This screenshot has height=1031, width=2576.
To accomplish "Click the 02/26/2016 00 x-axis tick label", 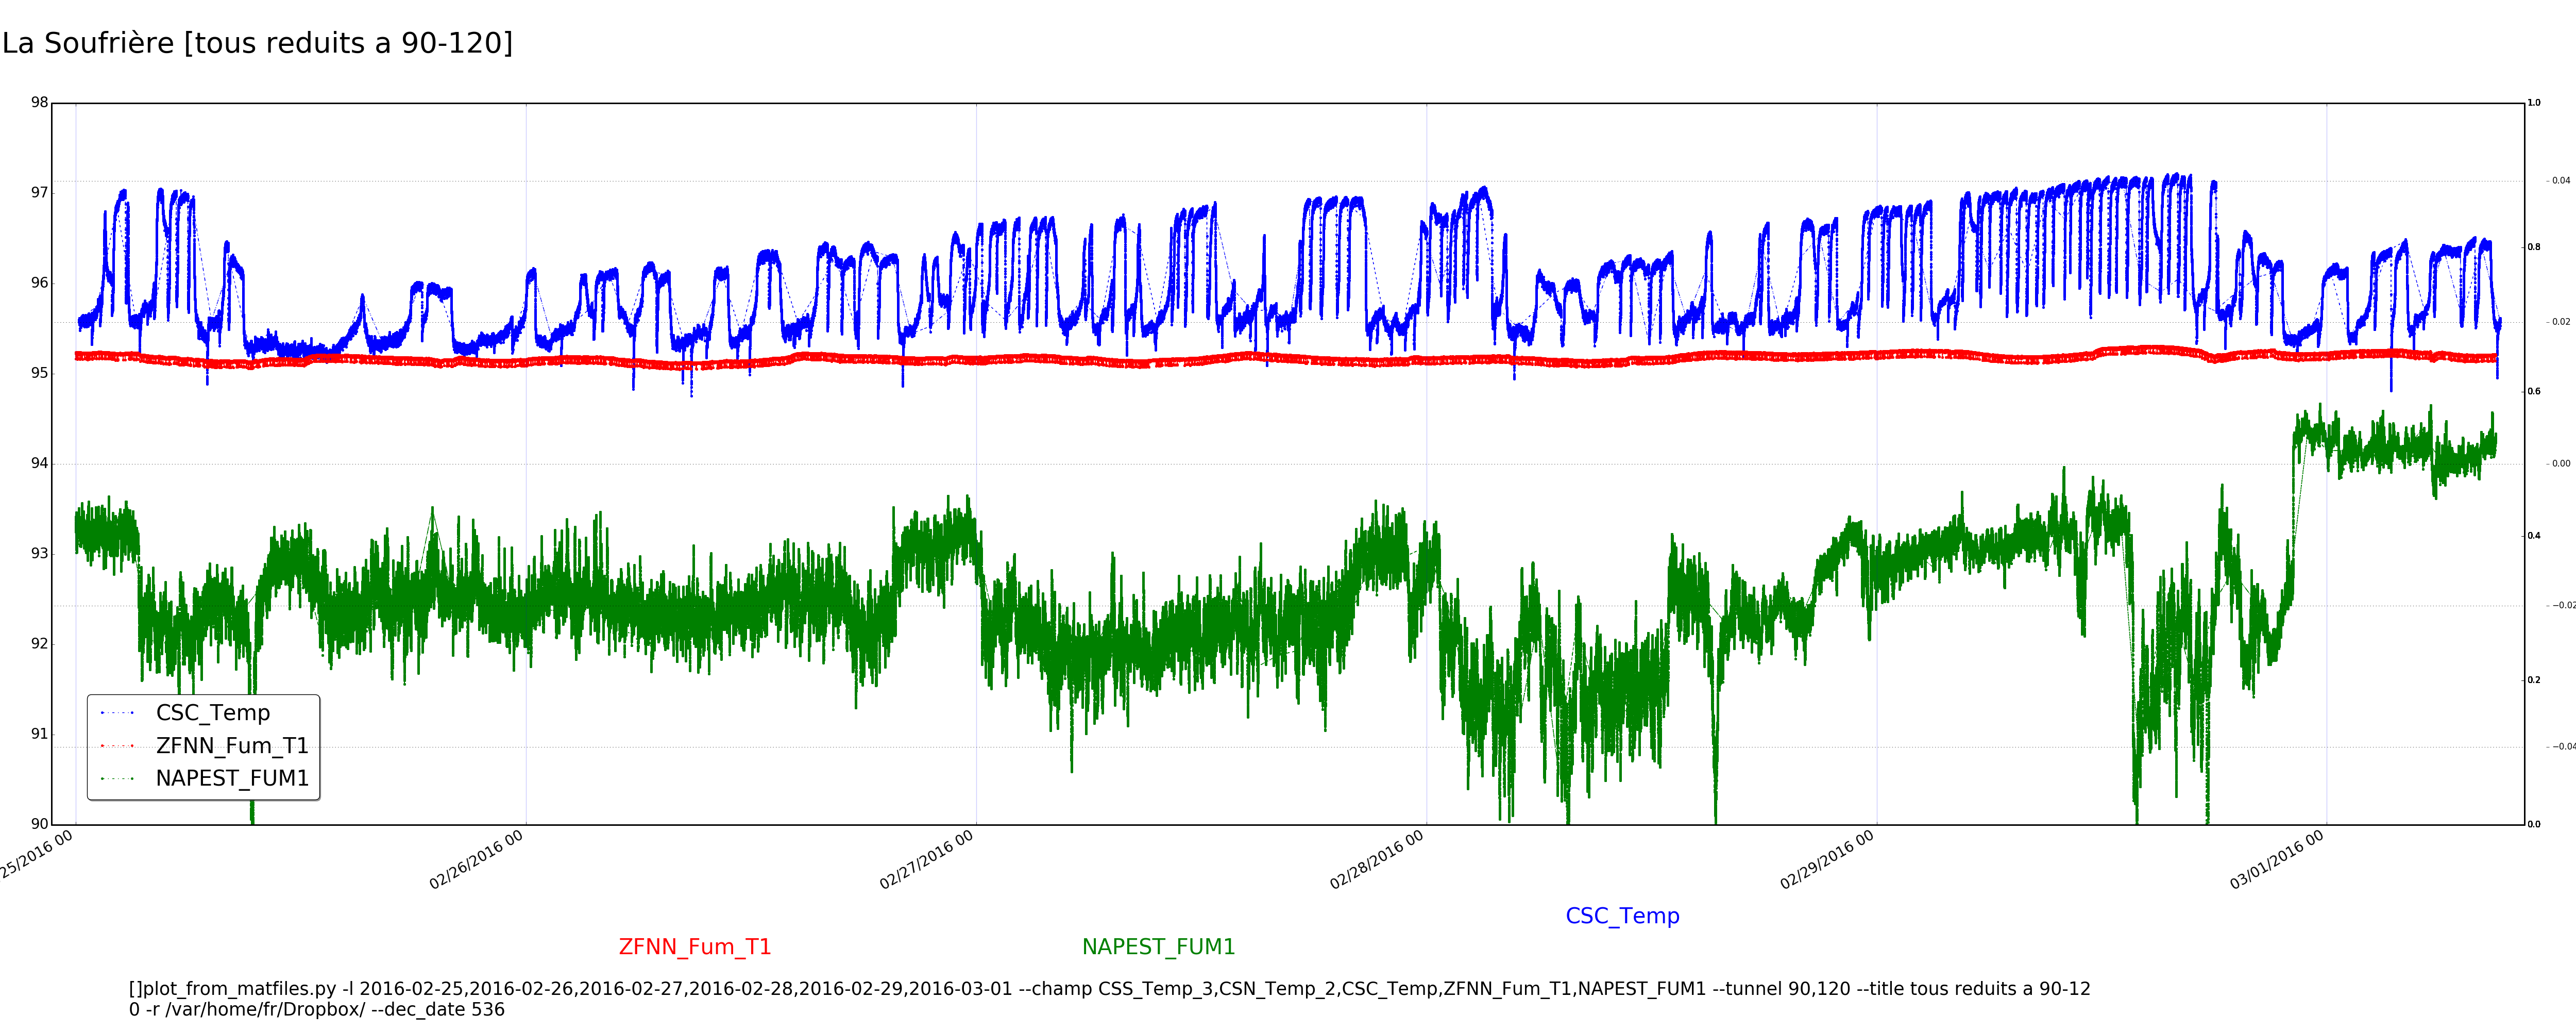I will (476, 860).
